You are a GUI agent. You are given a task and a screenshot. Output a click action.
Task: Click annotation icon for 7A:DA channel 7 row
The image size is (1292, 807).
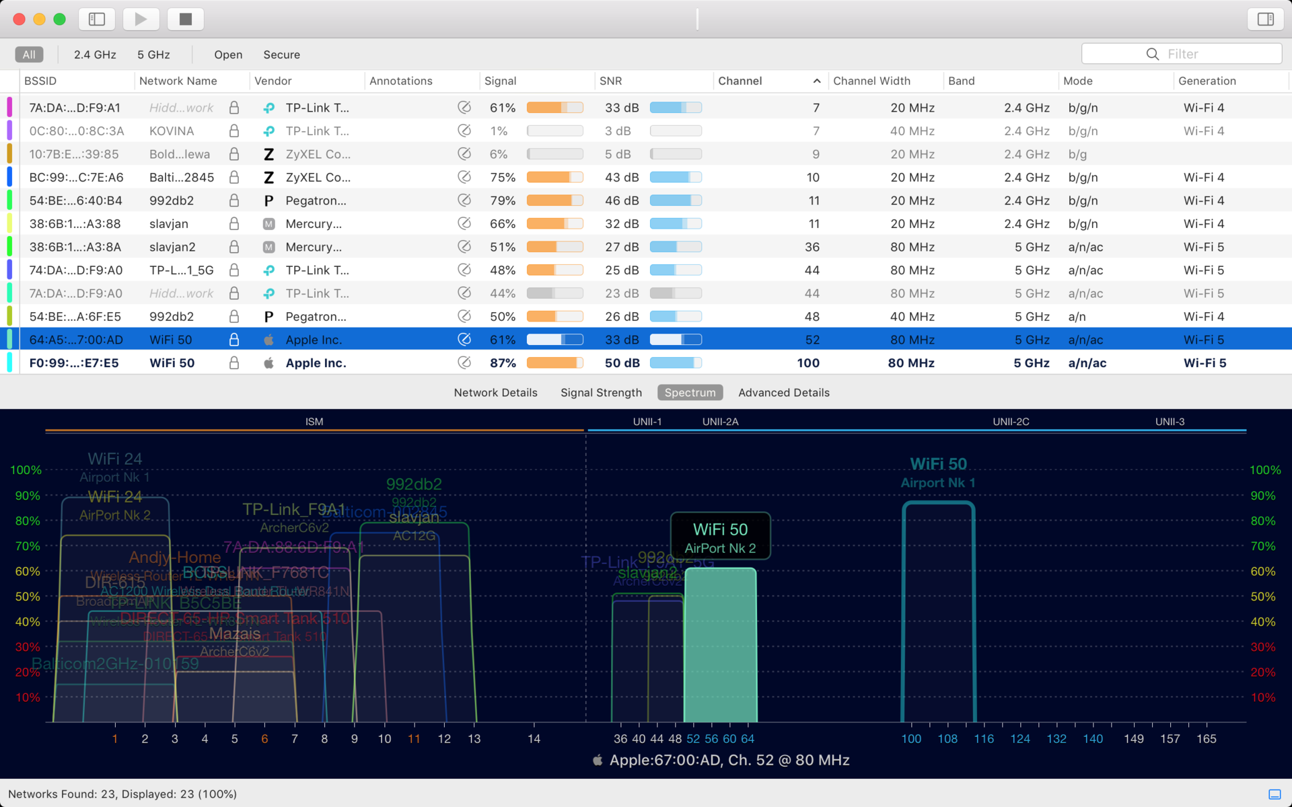pyautogui.click(x=464, y=108)
